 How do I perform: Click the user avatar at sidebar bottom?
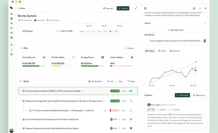click(12, 131)
